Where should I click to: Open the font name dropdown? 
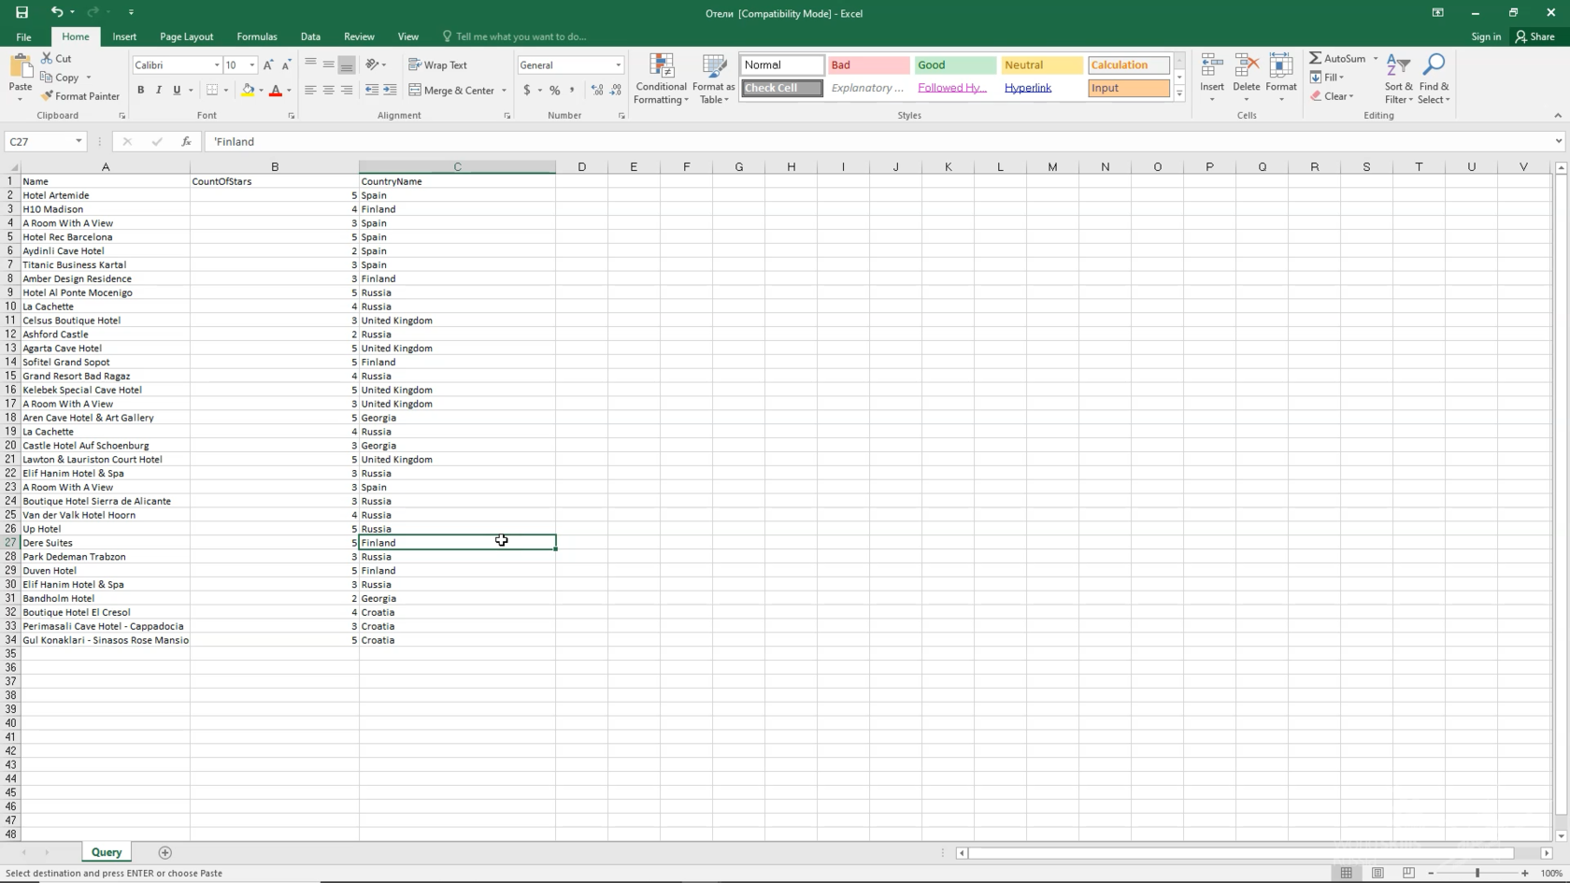tap(217, 65)
